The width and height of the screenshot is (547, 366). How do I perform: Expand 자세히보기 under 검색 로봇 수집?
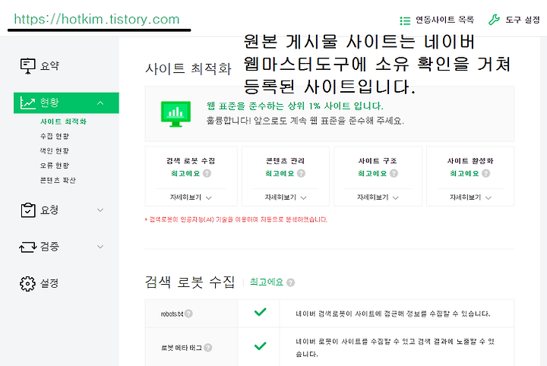(x=191, y=197)
